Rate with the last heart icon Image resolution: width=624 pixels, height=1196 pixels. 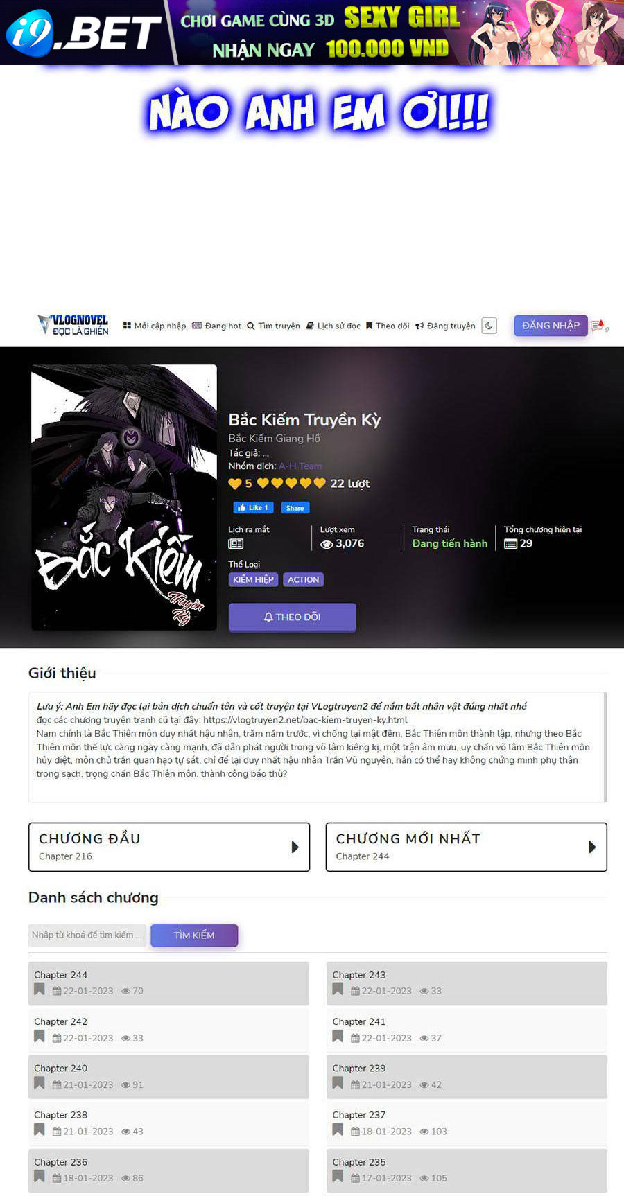[x=320, y=483]
